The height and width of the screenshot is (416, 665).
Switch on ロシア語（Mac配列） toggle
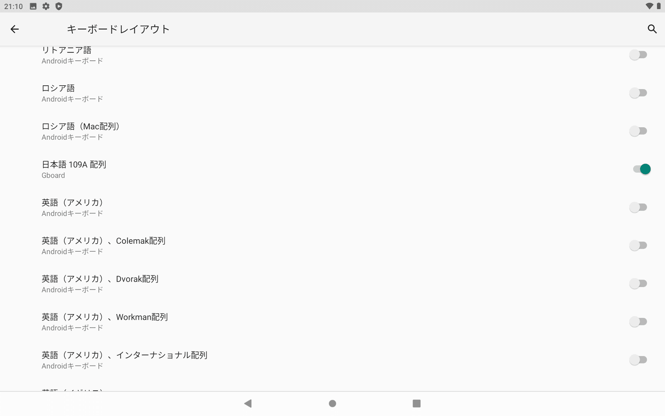638,131
